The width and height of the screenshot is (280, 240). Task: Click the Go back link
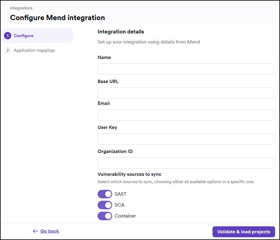(x=49, y=231)
